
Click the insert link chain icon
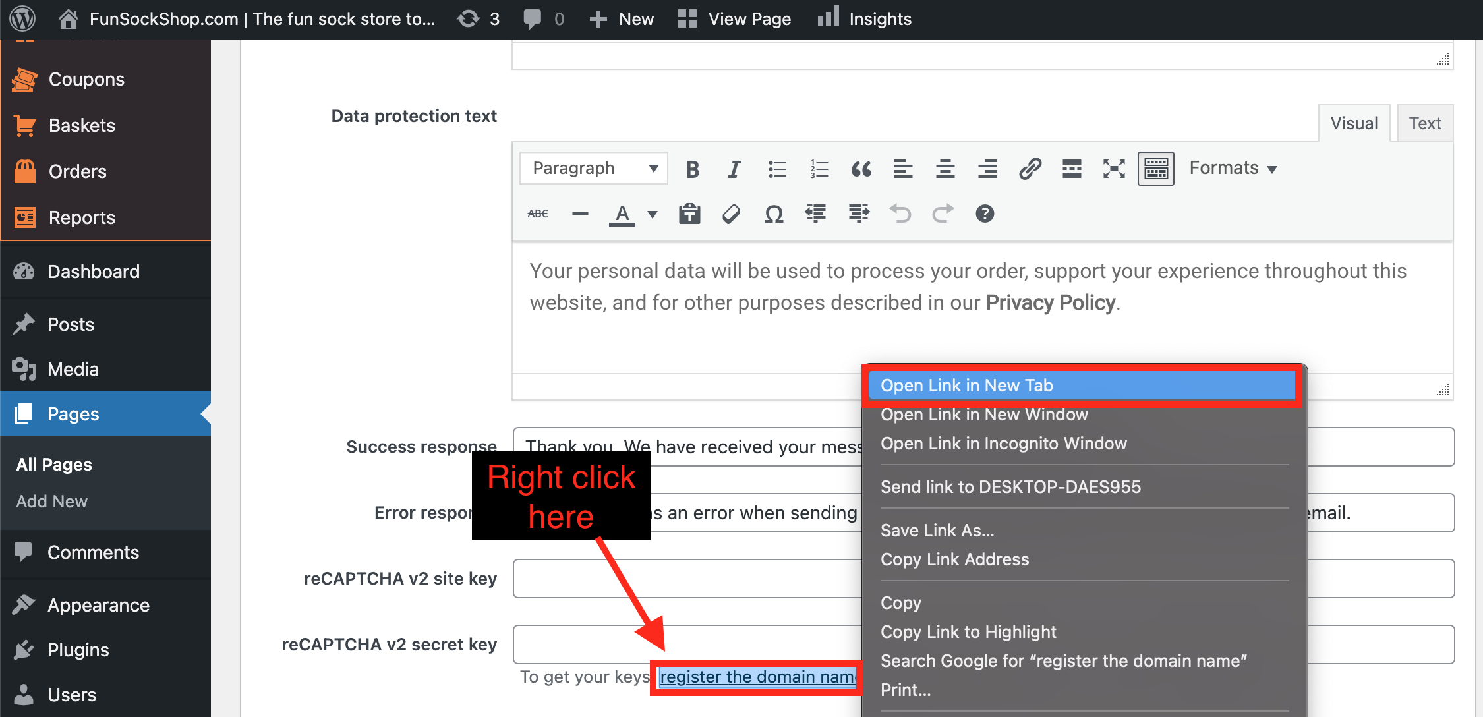point(1030,169)
